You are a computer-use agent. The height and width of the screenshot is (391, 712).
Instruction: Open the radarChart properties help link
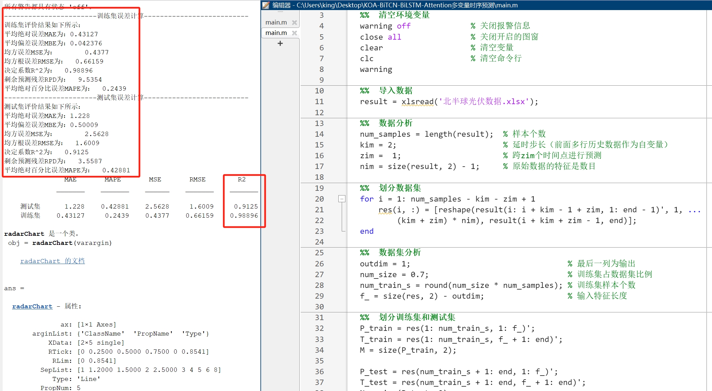pos(32,306)
